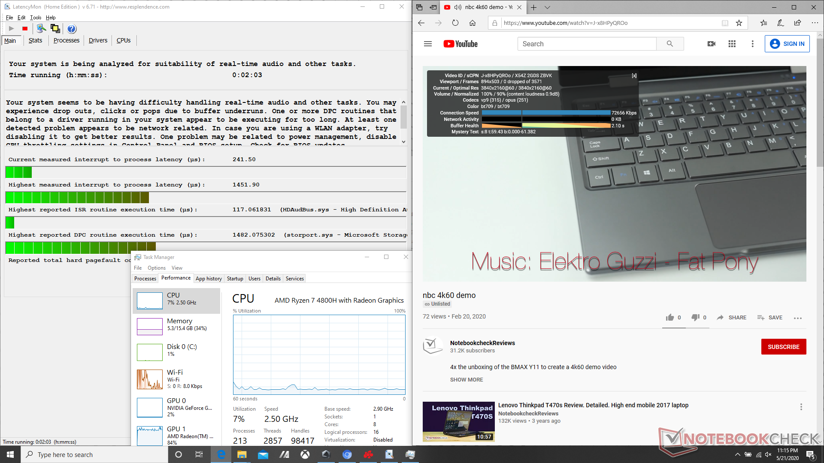Screen dimensions: 824x463
Task: Switch to the LatencyMon Processes tab
Action: coord(66,40)
